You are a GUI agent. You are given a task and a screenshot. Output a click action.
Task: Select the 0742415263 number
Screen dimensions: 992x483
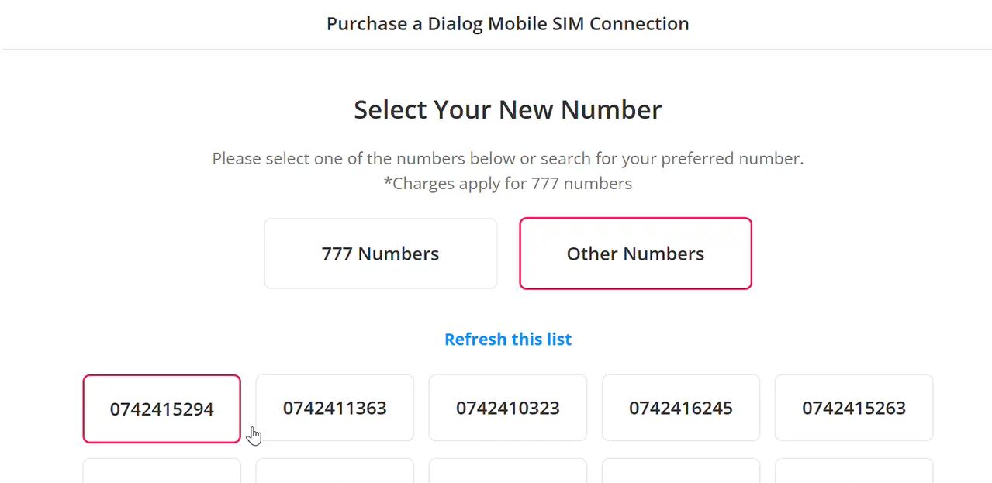point(853,409)
